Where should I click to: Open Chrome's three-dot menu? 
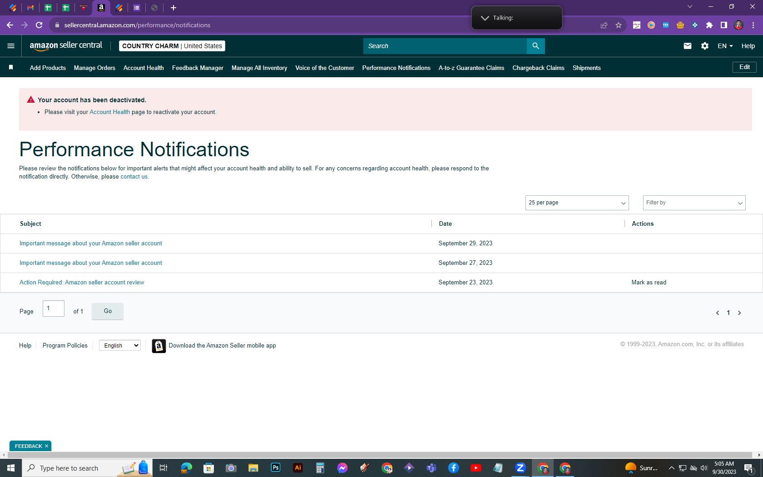pos(753,25)
